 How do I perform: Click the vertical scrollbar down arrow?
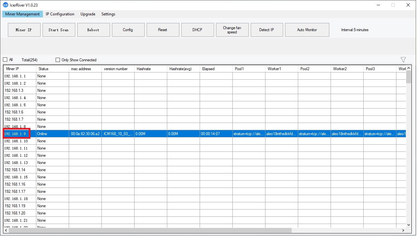coord(408,225)
